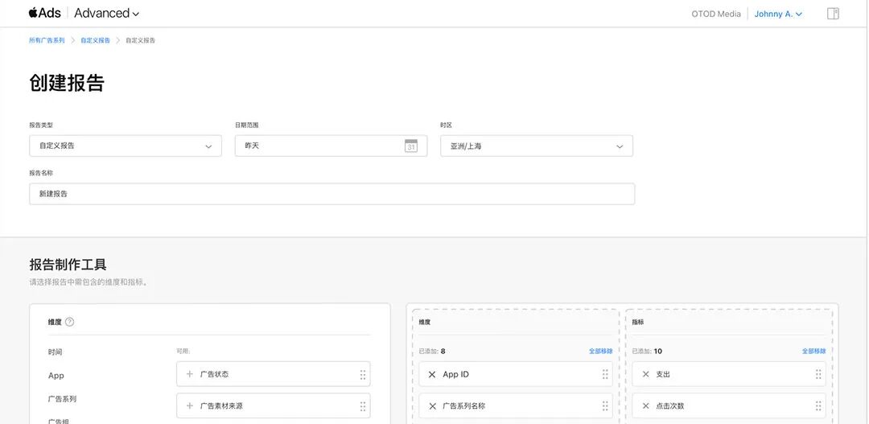Select the 时间 dimension category
The width and height of the screenshot is (869, 424).
pyautogui.click(x=56, y=352)
